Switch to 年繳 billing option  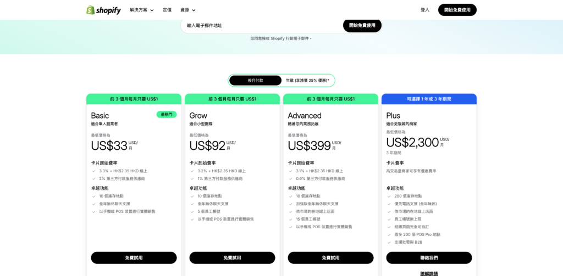click(307, 80)
